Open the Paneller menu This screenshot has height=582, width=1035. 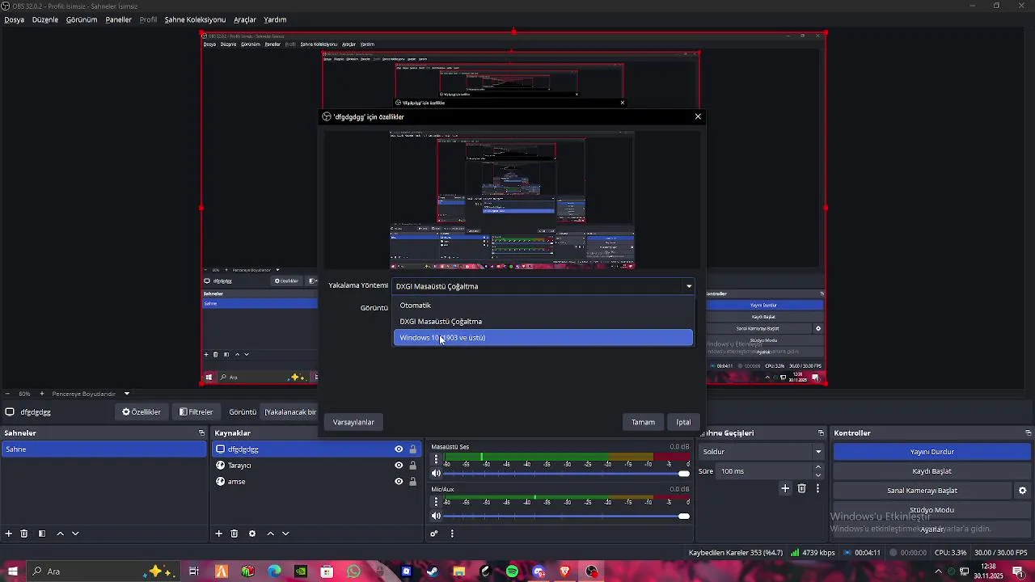119,19
